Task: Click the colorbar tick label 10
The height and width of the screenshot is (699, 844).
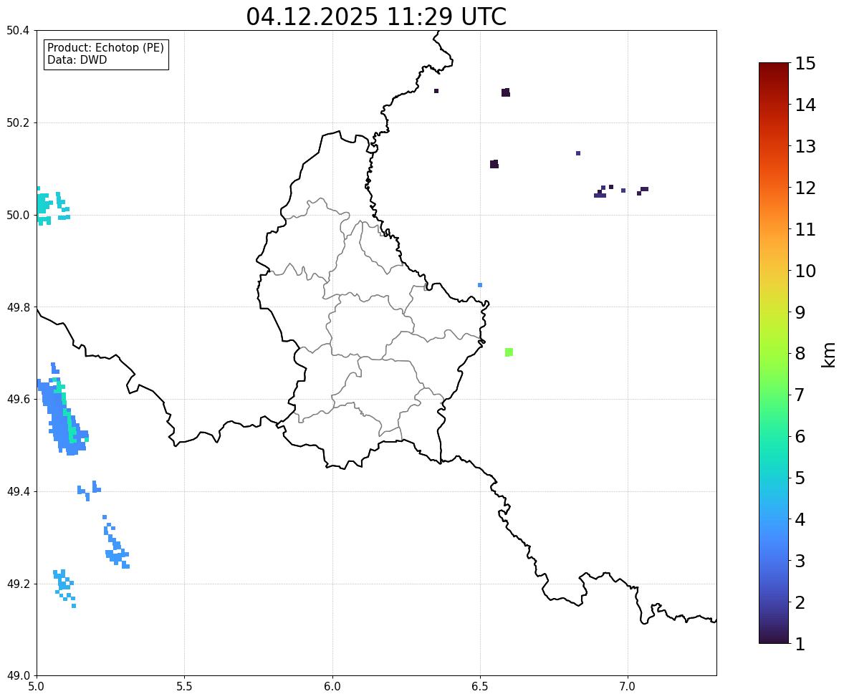Action: click(x=805, y=271)
